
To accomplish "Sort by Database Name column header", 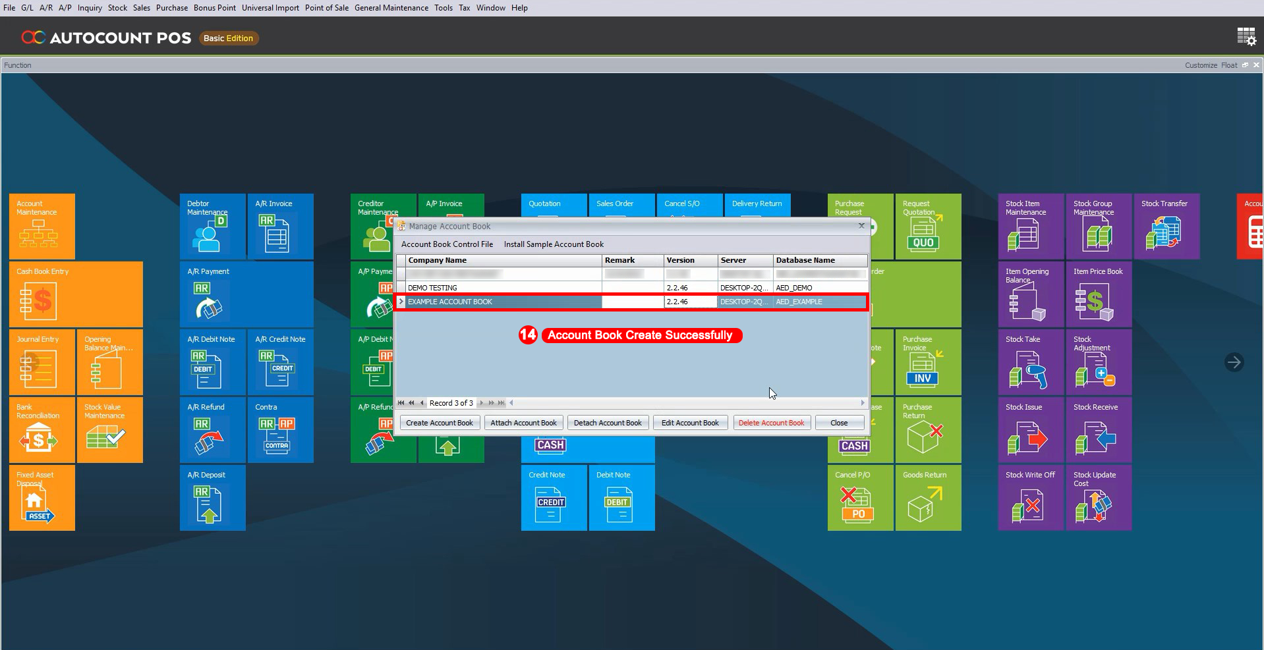I will pyautogui.click(x=820, y=260).
